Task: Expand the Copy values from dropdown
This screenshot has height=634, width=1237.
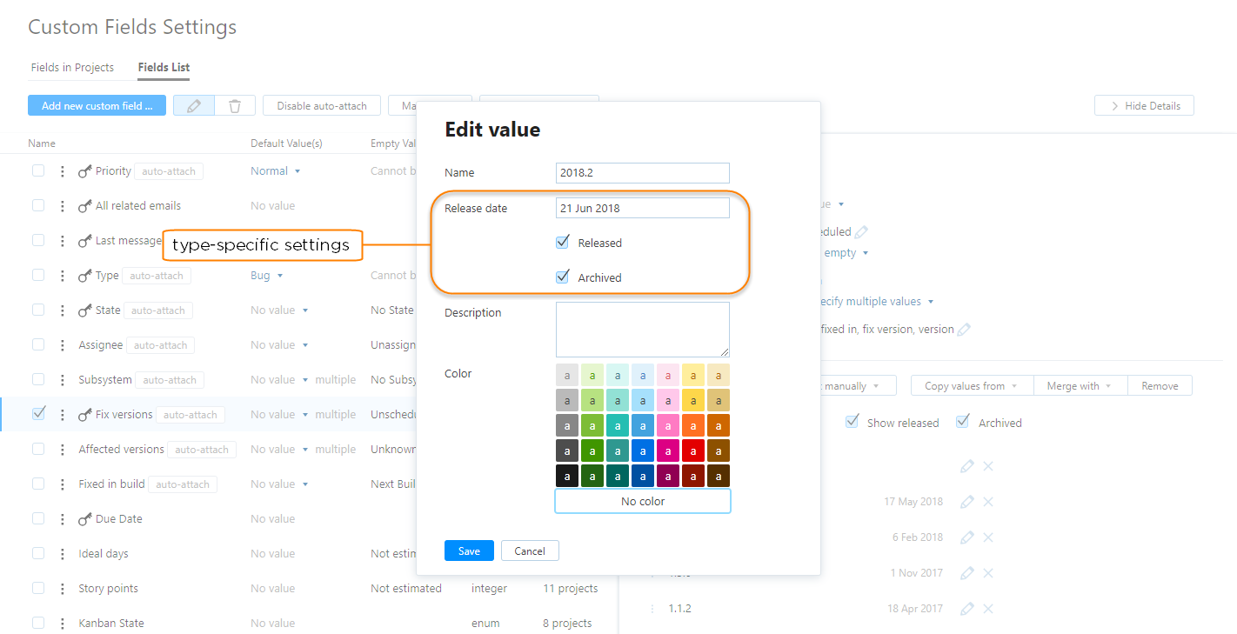Action: point(971,385)
